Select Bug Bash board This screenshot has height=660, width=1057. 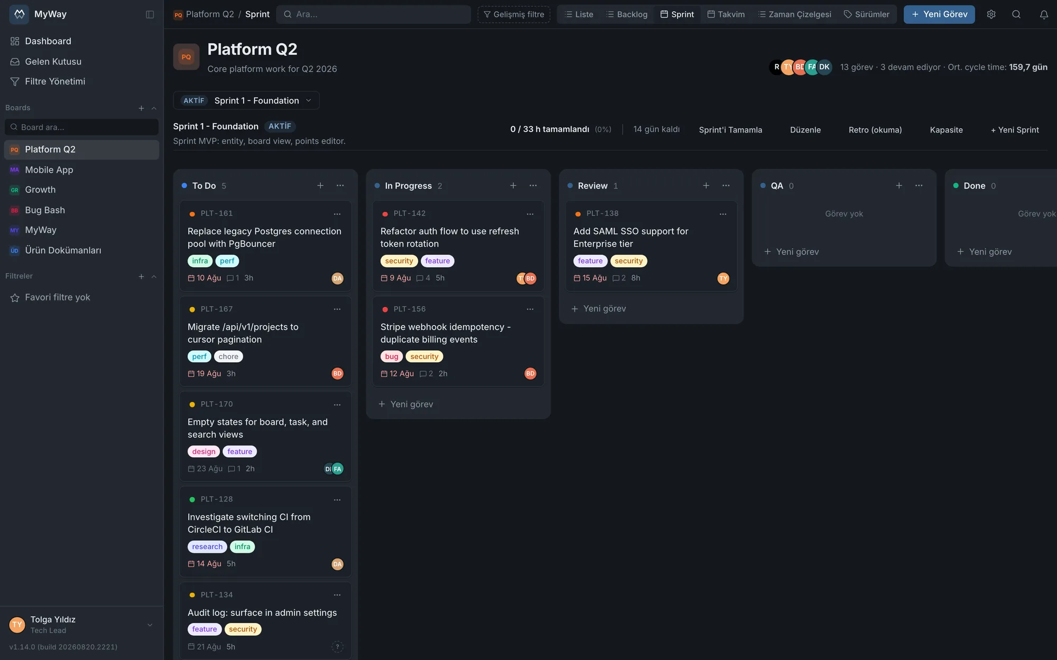pos(82,210)
